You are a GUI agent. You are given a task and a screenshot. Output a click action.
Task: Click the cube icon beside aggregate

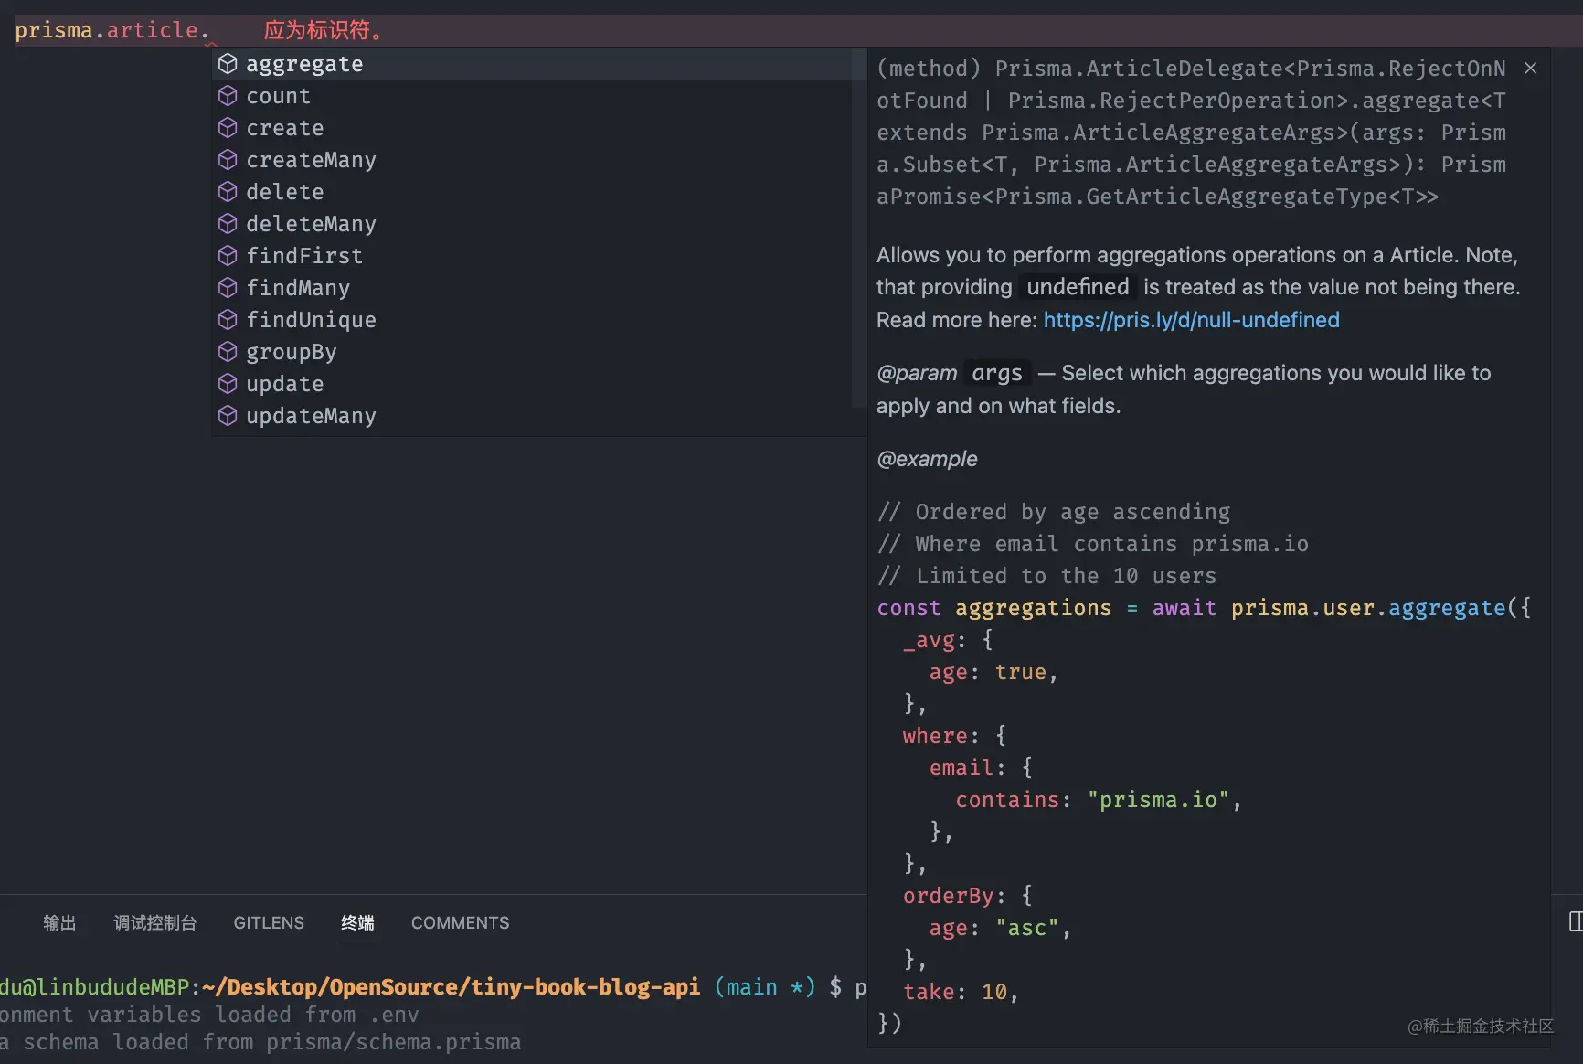click(228, 64)
